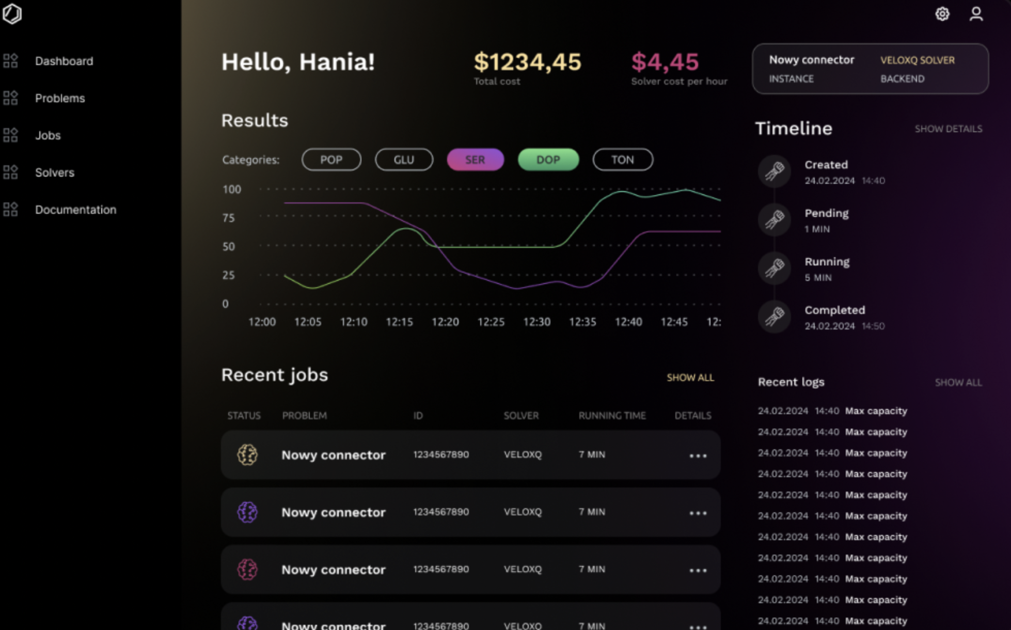Go to Problems in sidebar
The height and width of the screenshot is (630, 1011).
click(60, 98)
